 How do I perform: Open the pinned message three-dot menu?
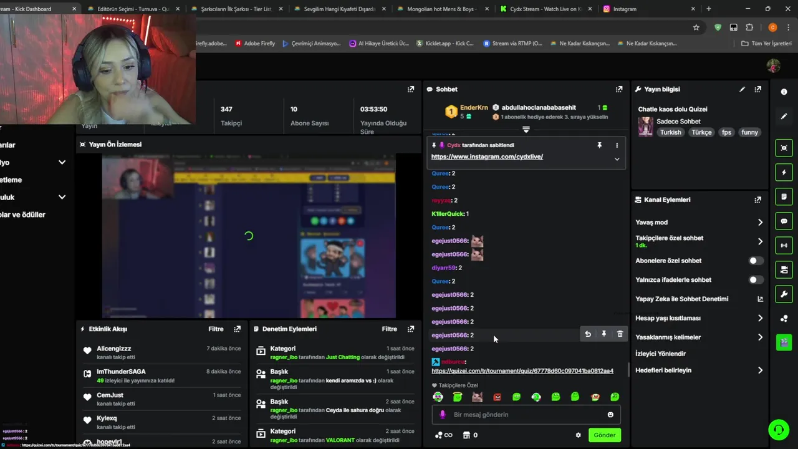coord(617,145)
